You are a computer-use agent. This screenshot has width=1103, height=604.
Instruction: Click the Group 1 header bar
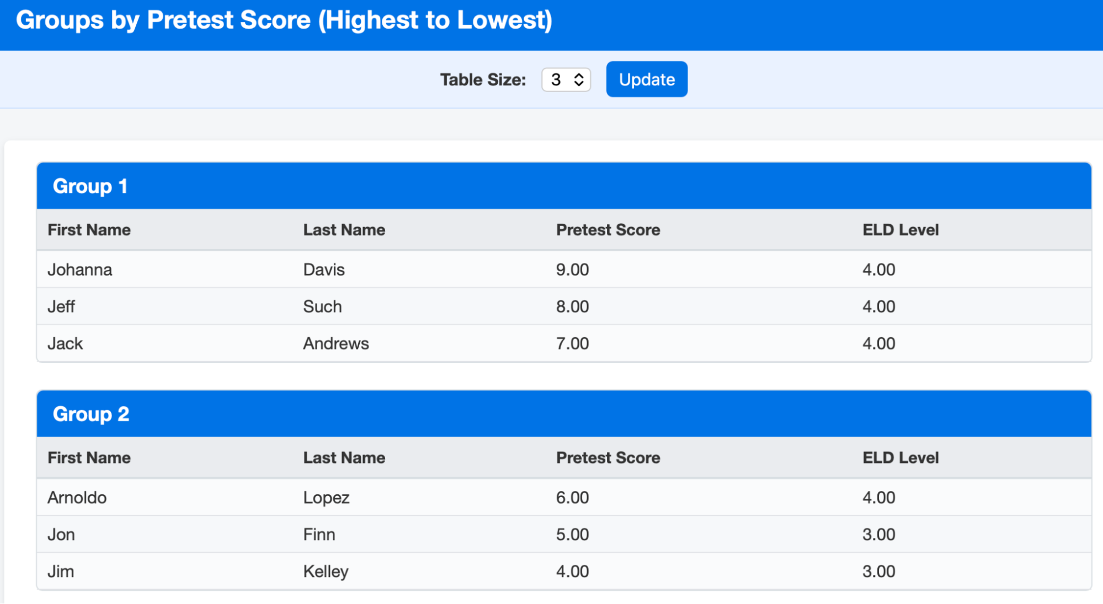click(563, 186)
